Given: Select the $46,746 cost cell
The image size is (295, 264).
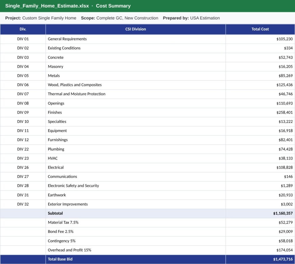Looking at the screenshot, I should point(260,94).
